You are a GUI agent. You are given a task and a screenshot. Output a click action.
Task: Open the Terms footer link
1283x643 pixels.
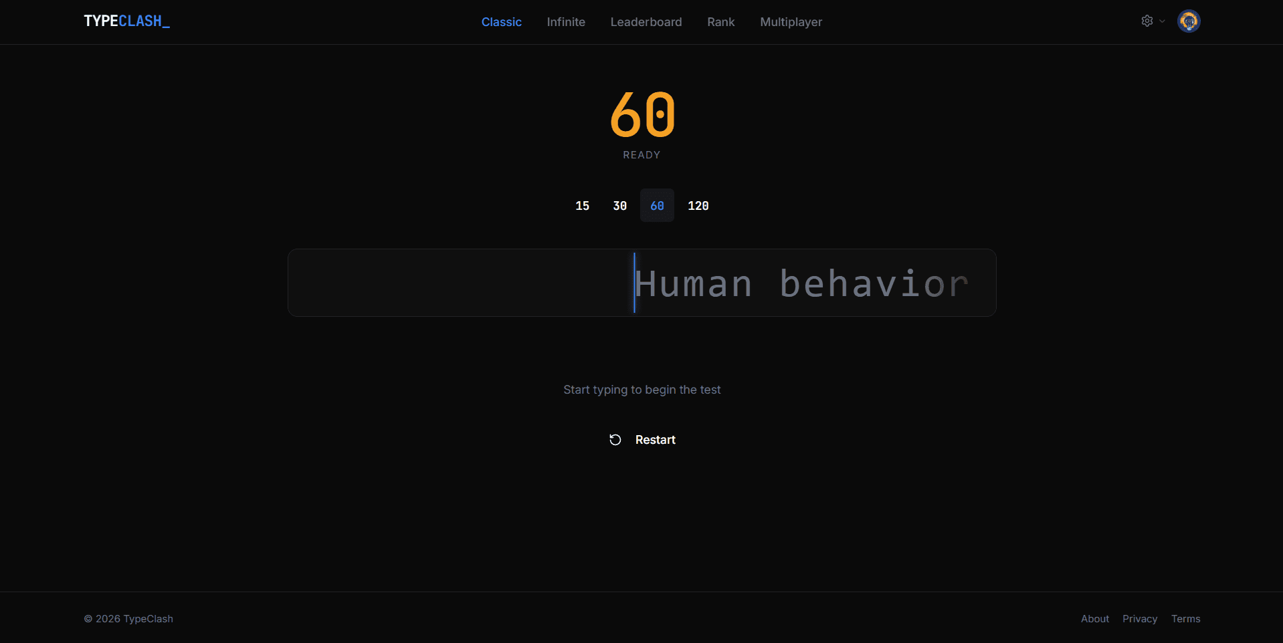point(1186,619)
